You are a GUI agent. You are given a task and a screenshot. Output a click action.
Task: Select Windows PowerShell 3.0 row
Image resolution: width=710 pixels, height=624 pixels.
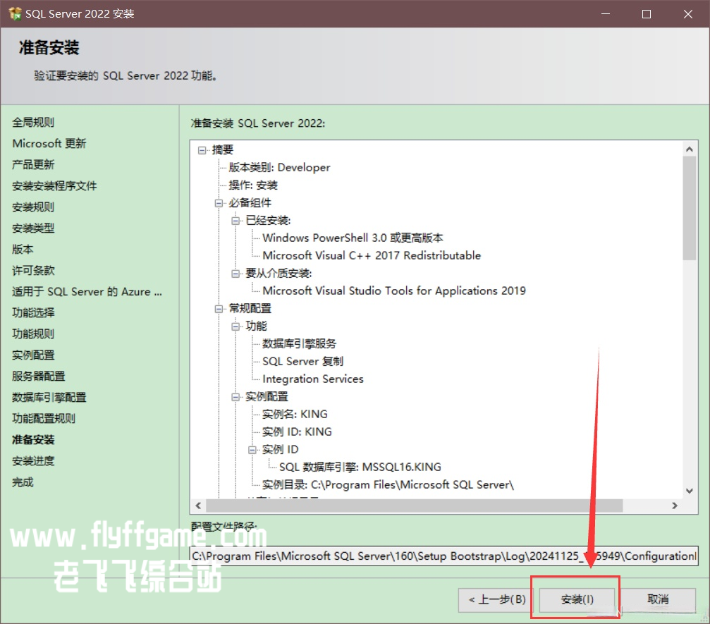coord(353,238)
